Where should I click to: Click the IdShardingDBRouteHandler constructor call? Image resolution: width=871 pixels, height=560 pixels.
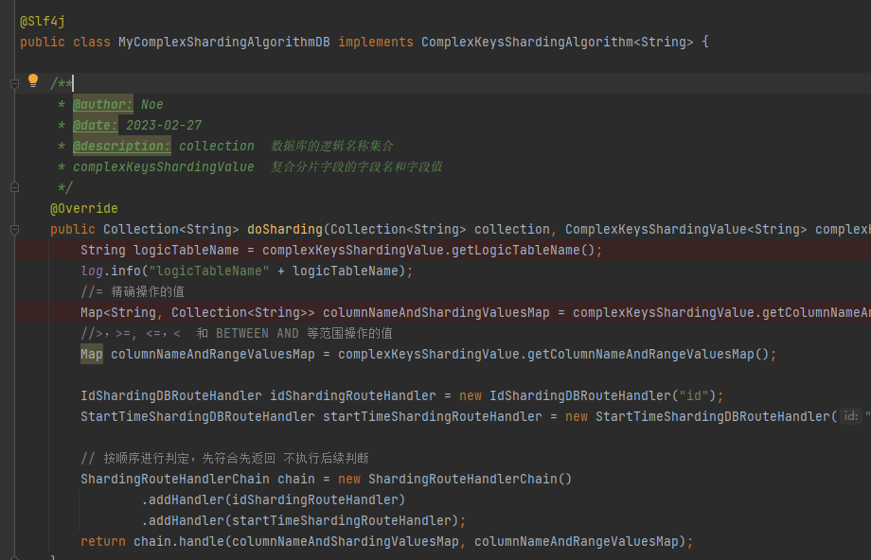point(582,395)
